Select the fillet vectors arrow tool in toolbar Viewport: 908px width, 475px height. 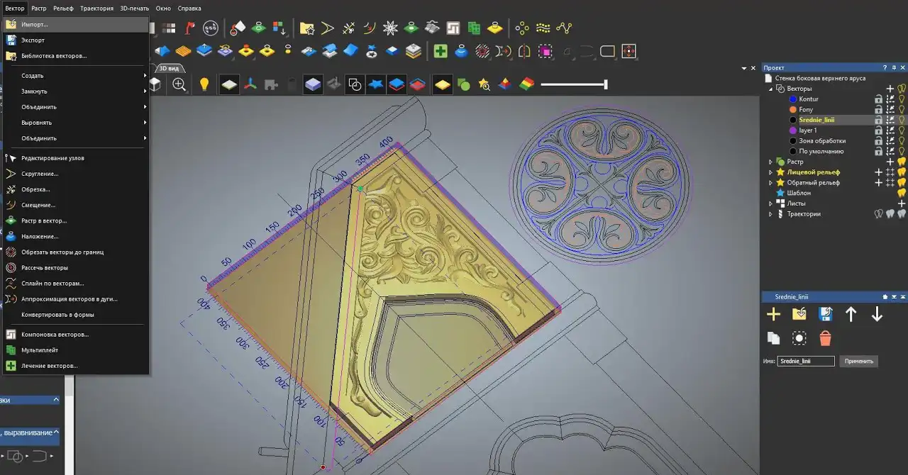(x=327, y=28)
